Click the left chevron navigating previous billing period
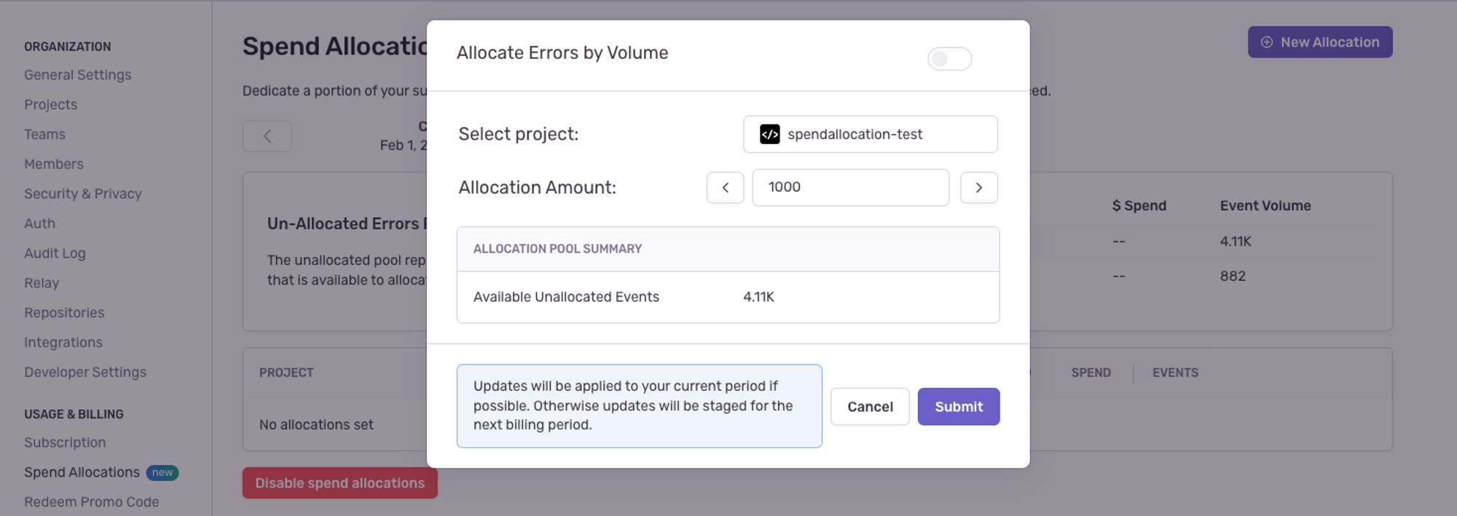The height and width of the screenshot is (516, 1457). [267, 135]
